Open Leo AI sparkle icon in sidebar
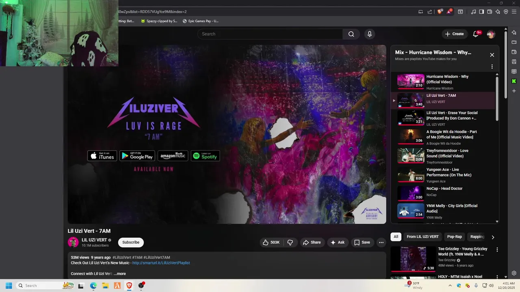This screenshot has height=292, width=520. coord(514,32)
